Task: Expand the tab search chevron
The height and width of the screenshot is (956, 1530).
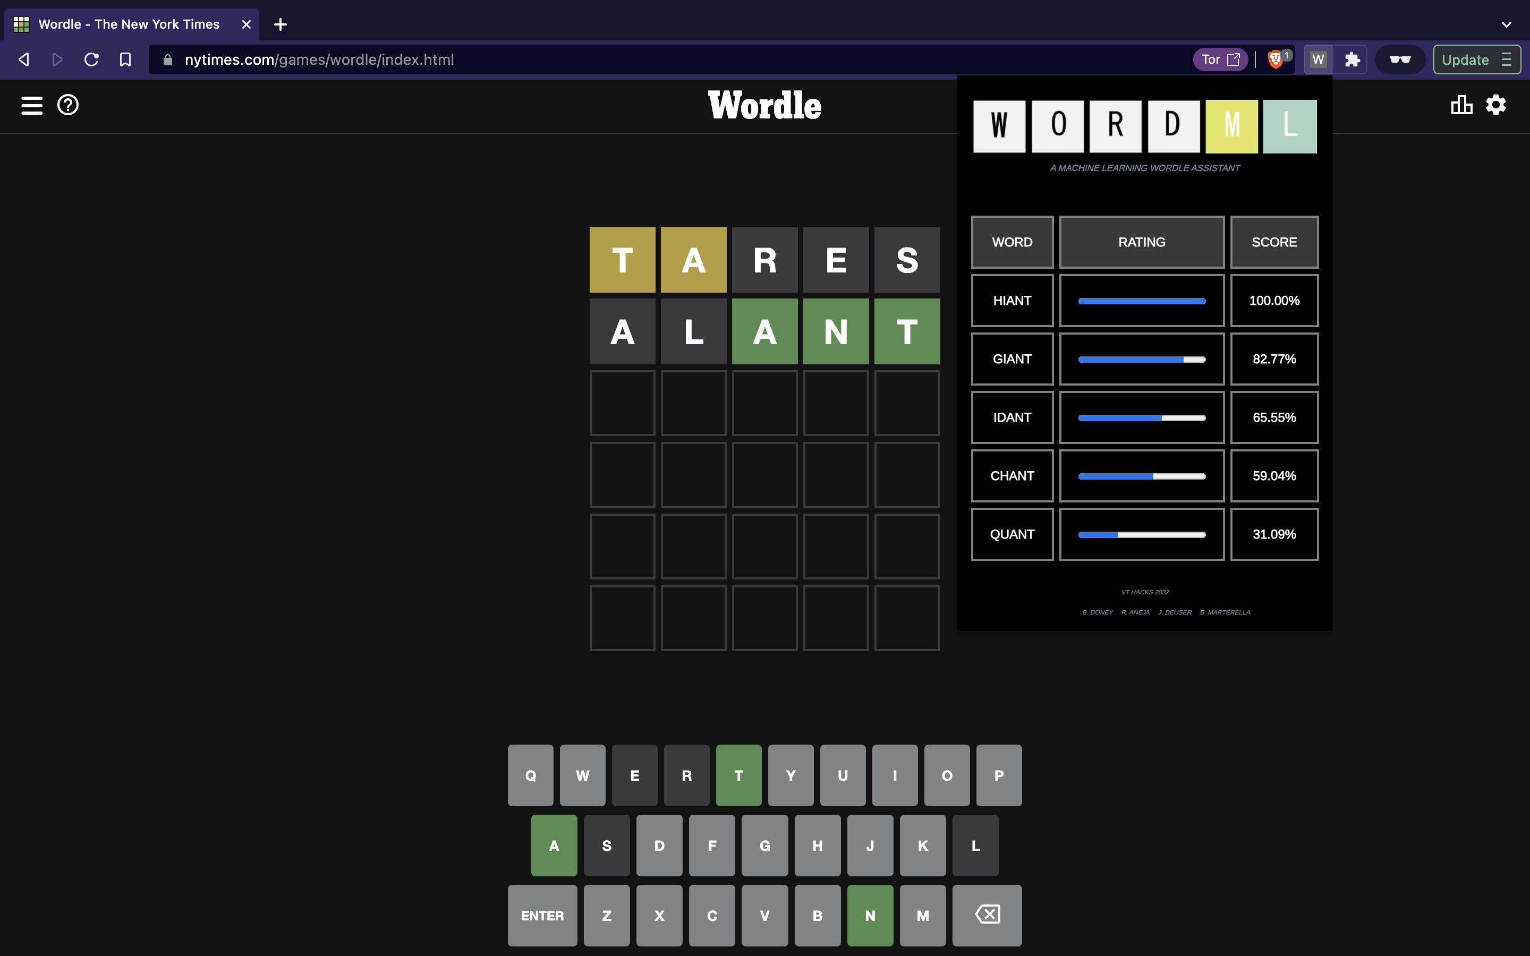Action: coord(1506,24)
